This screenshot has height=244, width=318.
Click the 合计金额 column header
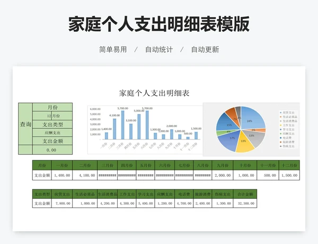245,194
